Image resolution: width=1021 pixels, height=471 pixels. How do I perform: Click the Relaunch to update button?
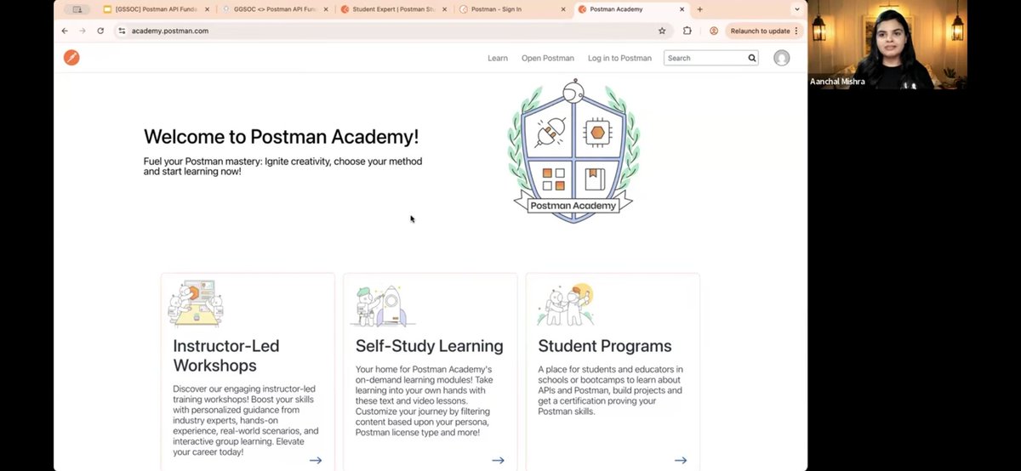pos(764,31)
